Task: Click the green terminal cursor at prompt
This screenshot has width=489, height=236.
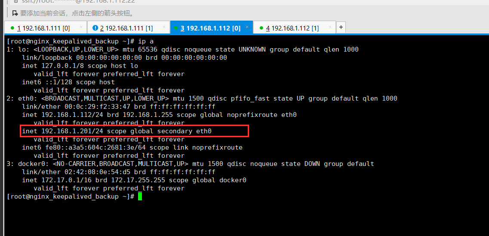Action: pos(140,196)
